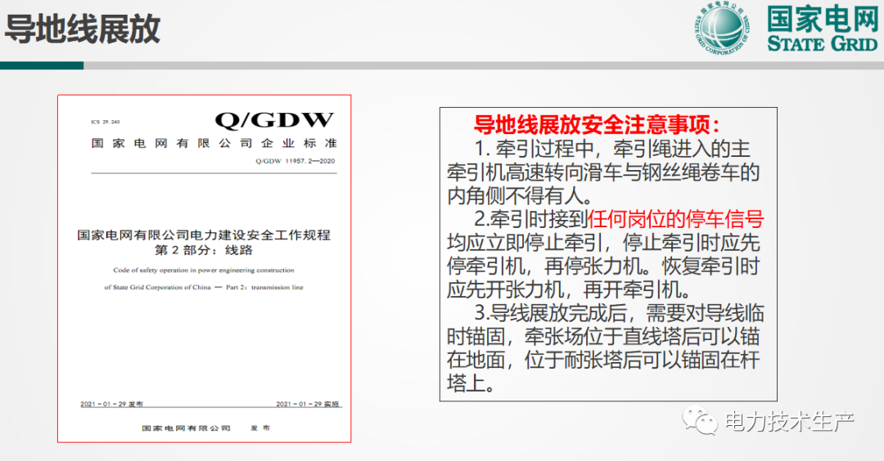Click red phrase 任何岗位的停车信号
The width and height of the screenshot is (884, 461).
coord(675,219)
